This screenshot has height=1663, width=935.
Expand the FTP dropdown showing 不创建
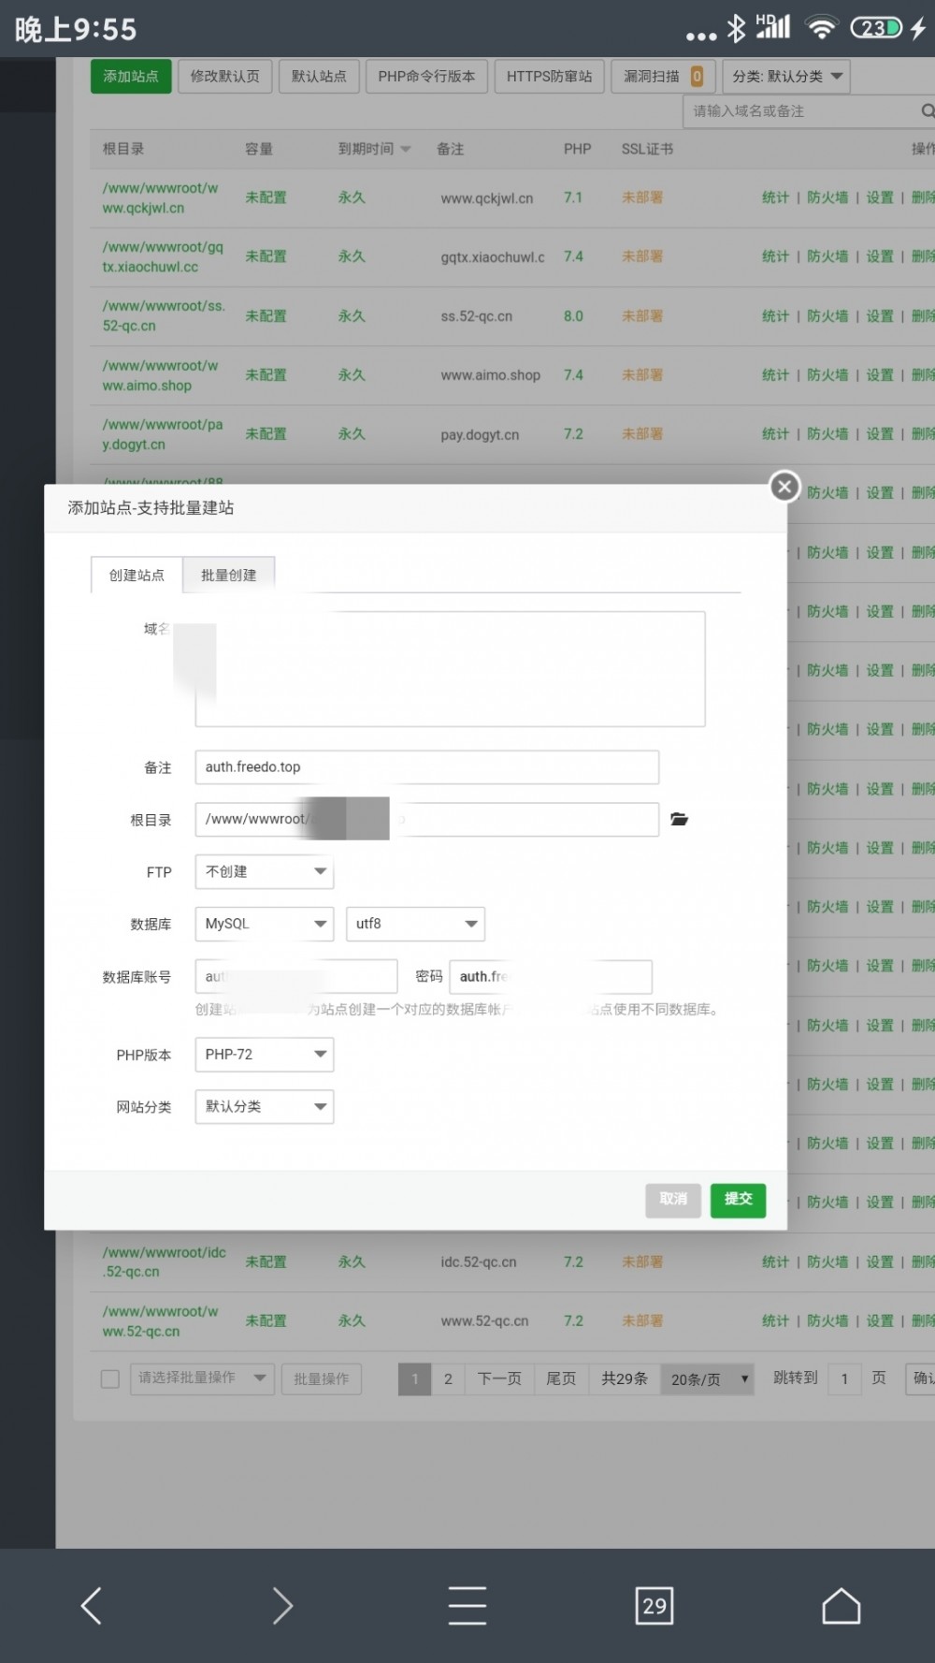pos(265,872)
